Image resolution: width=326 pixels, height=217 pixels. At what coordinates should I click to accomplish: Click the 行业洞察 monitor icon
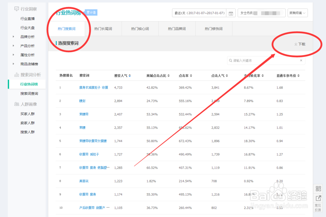pyautogui.click(x=16, y=9)
